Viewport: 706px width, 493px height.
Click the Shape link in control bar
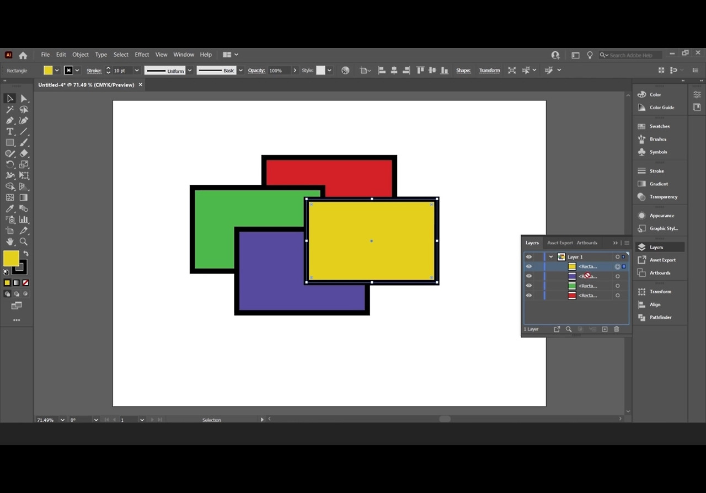point(463,71)
